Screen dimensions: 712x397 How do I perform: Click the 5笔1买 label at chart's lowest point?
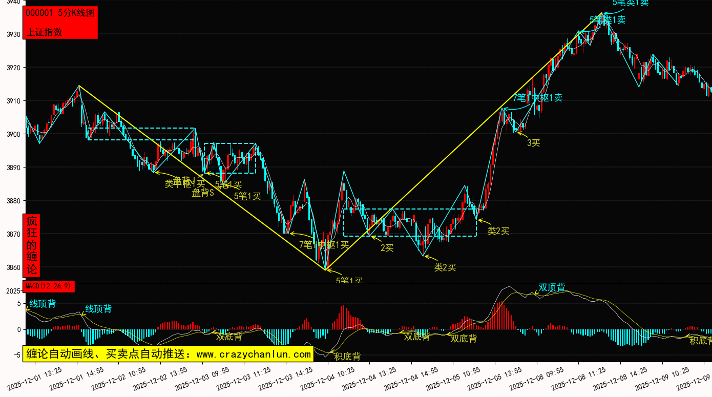(x=349, y=281)
